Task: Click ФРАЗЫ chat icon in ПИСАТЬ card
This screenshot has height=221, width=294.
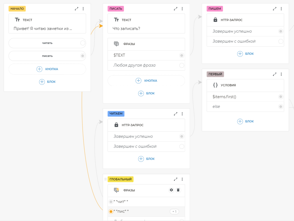Action: [116, 44]
